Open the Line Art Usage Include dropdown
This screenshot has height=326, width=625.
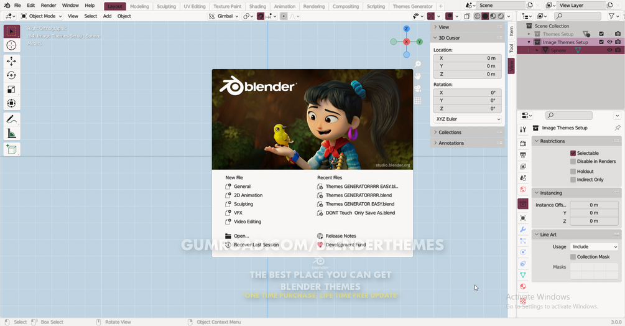click(594, 247)
